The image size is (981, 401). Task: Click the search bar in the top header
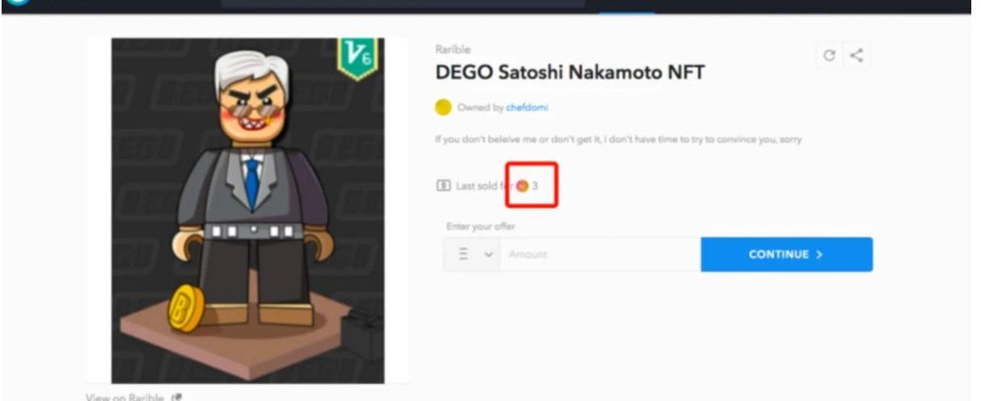[402, 4]
